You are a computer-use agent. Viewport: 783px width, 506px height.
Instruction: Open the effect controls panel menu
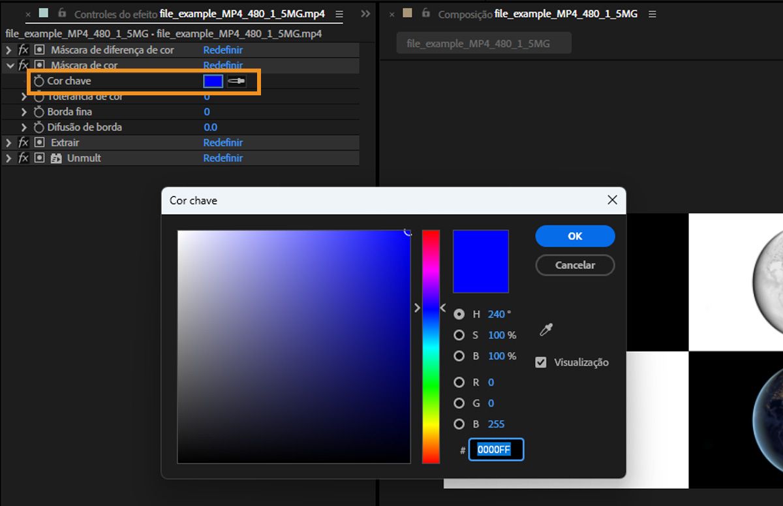point(338,14)
